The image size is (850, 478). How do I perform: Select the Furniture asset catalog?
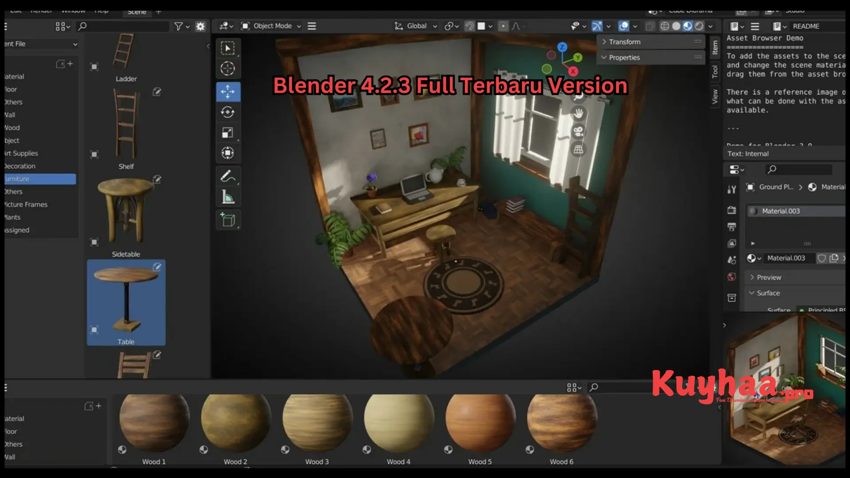pyautogui.click(x=40, y=179)
